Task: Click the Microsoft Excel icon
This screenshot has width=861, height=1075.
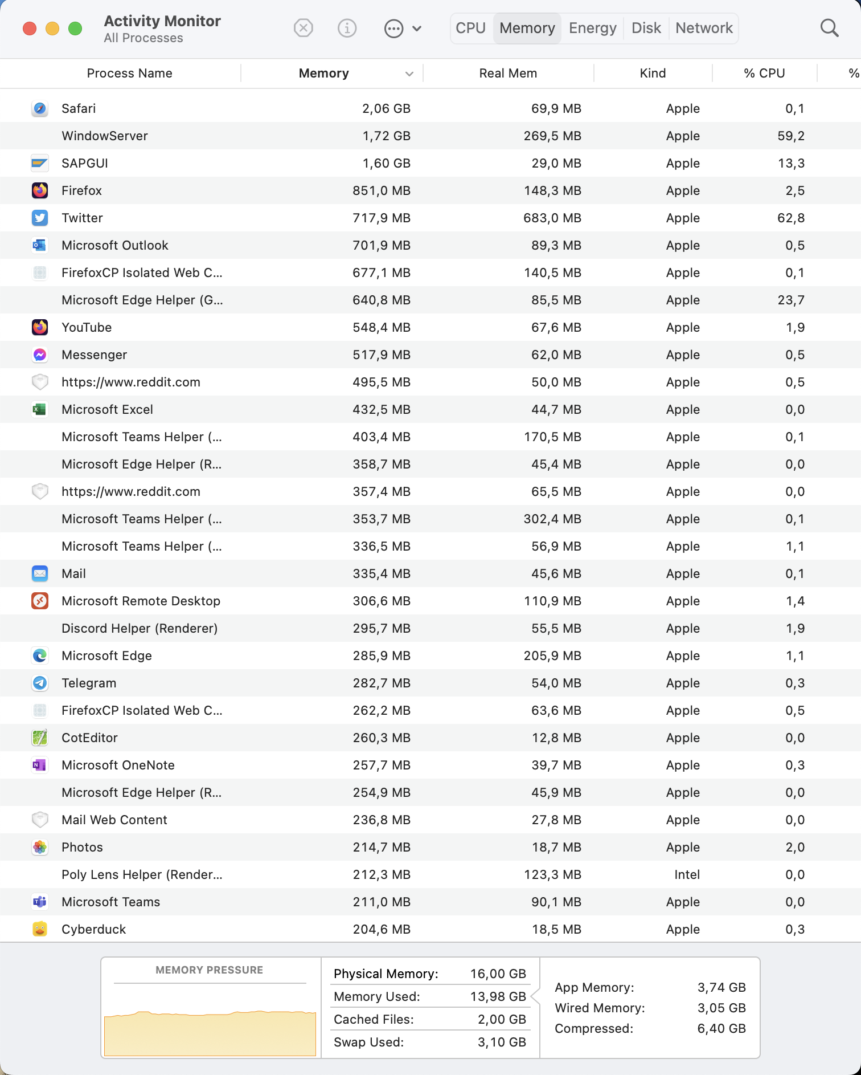Action: [40, 409]
